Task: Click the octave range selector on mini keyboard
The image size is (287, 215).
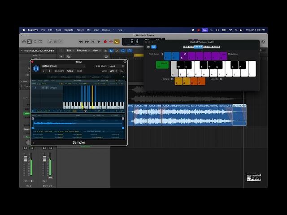Action: [198, 47]
